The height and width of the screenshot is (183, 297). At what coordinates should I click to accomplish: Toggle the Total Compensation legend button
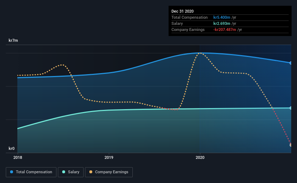31,172
